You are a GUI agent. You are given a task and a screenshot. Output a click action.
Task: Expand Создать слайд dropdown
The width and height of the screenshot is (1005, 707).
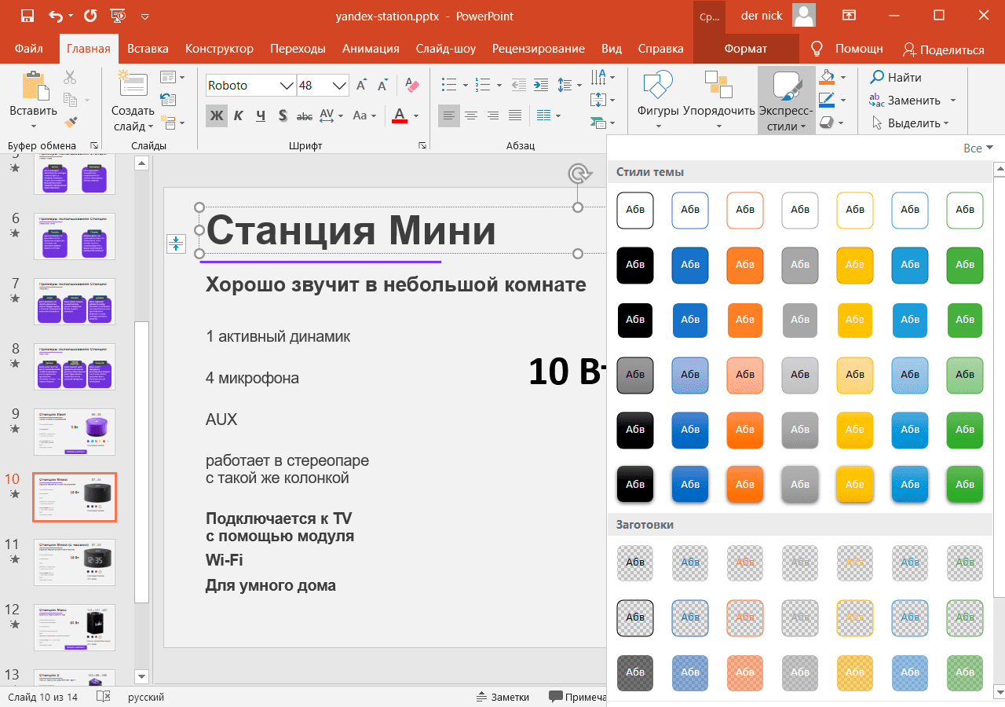point(133,119)
